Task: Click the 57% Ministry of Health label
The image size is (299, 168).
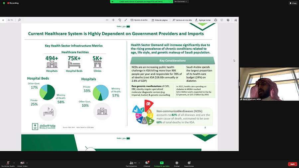Action: (116, 92)
